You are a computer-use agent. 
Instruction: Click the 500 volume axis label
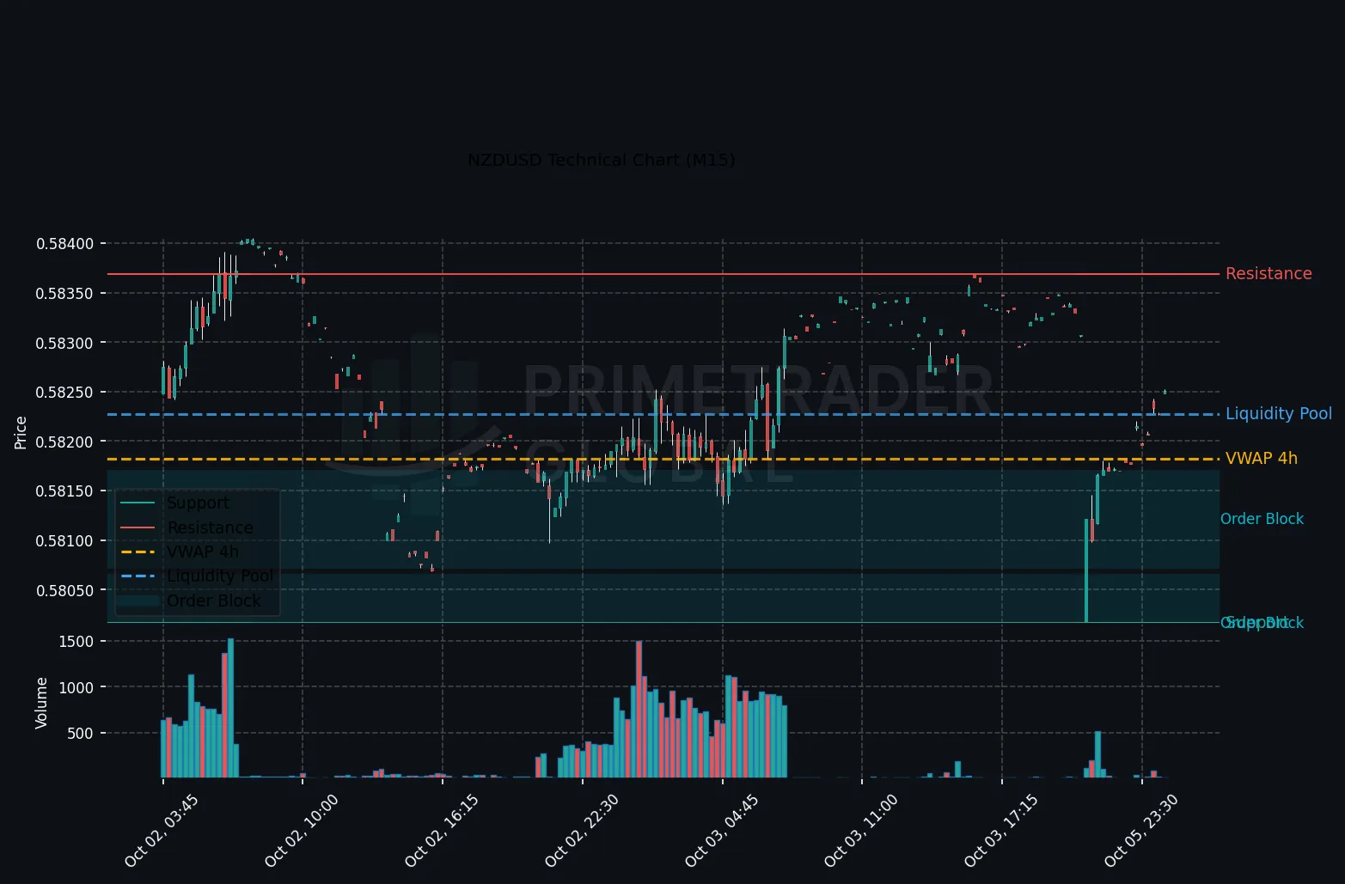click(82, 734)
